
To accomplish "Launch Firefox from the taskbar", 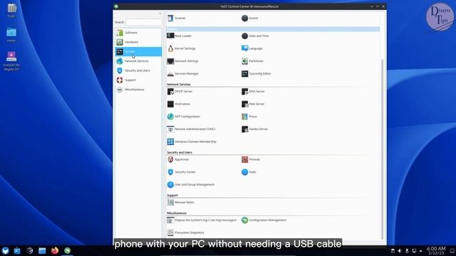I will pyautogui.click(x=55, y=250).
